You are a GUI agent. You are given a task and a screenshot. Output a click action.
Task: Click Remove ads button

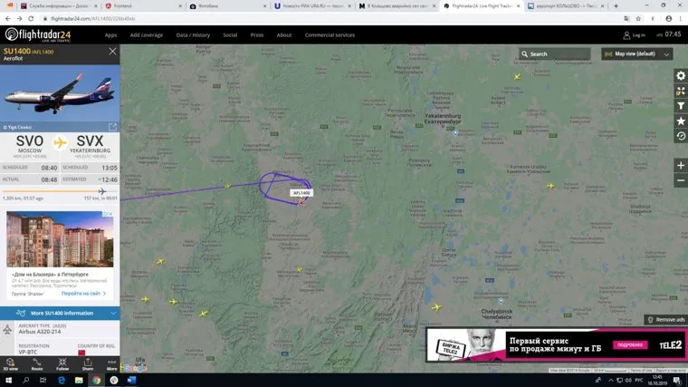[665, 320]
